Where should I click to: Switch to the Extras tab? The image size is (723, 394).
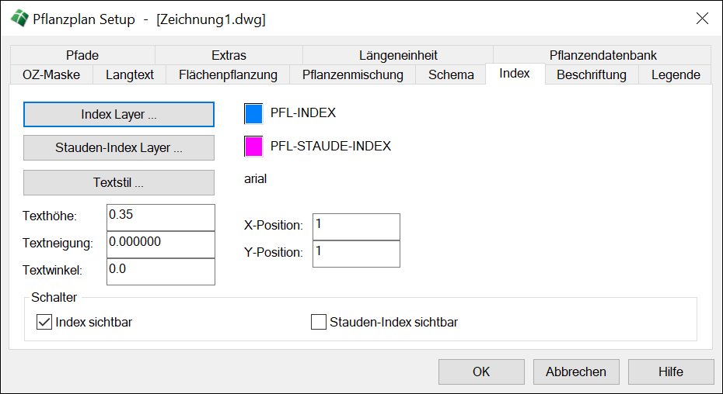[229, 55]
